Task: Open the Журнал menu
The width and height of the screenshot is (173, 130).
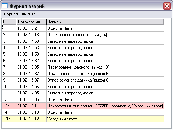Action: point(10,14)
